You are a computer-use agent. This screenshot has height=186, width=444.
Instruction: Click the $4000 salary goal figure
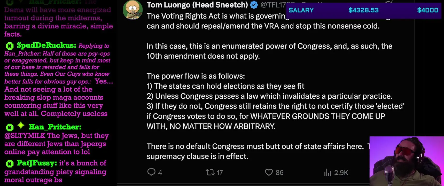(x=427, y=10)
